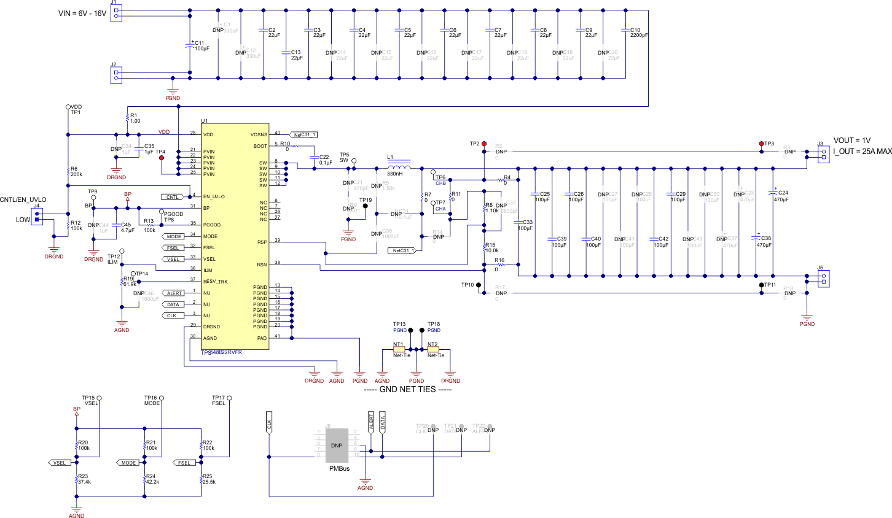Select the R6 200k resistor
892x518 pixels.
point(68,172)
